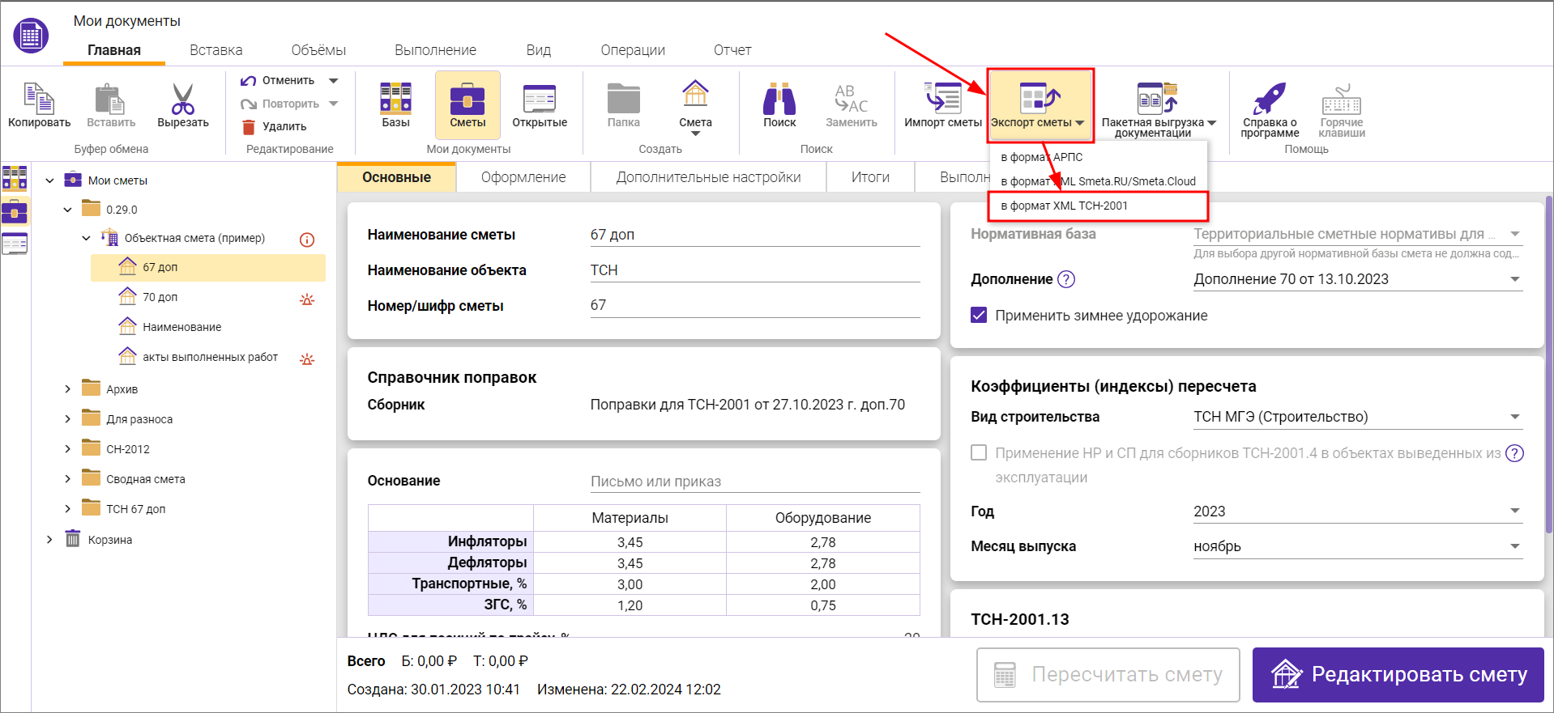The width and height of the screenshot is (1554, 713).
Task: Open the Месяц выпуска dropdown
Action: (1514, 546)
